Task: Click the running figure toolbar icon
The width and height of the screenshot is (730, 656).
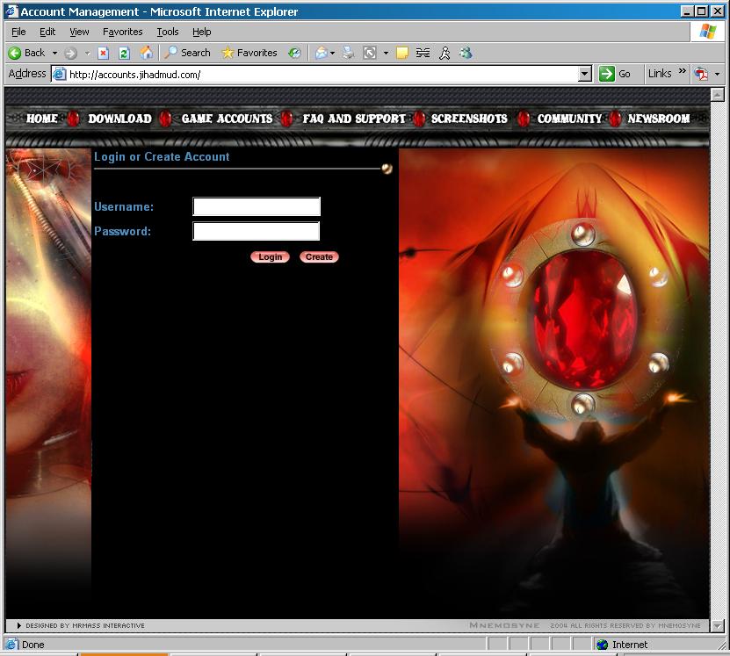Action: [445, 53]
